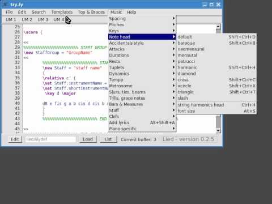This screenshot has height=204, width=272.
Task: Click the scrollbar up arrow
Action: [x=218, y=27]
